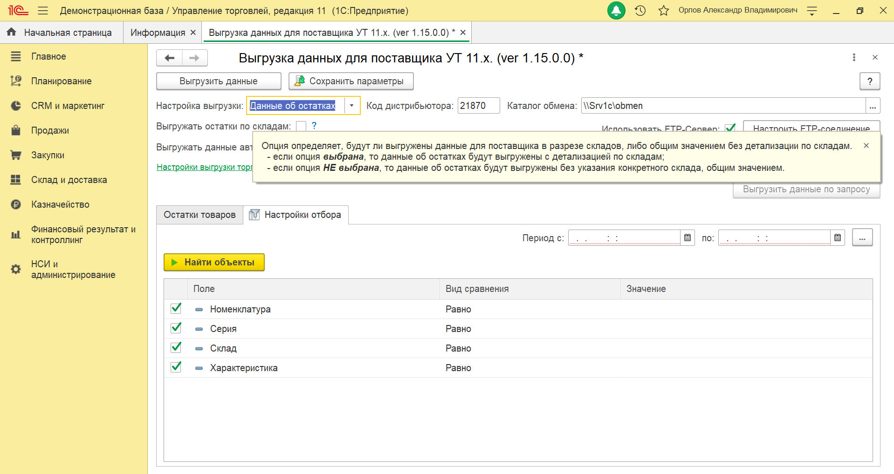The image size is (894, 474).
Task: Switch to Информация tab
Action: click(158, 33)
